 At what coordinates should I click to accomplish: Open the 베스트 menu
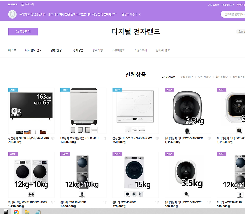(12, 50)
